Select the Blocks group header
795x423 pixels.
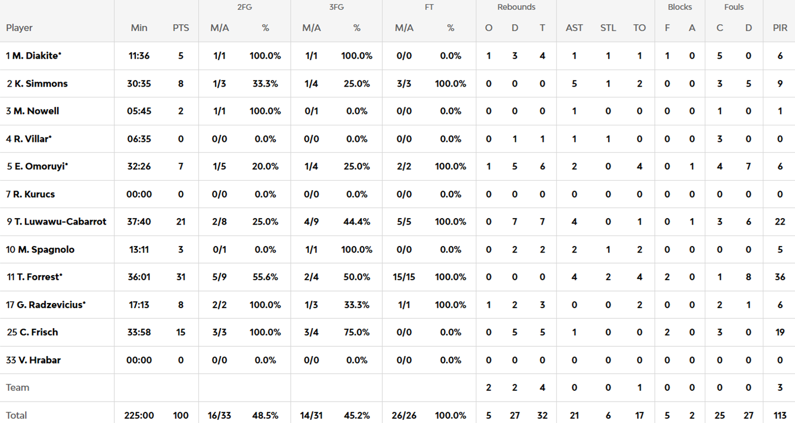pyautogui.click(x=679, y=7)
